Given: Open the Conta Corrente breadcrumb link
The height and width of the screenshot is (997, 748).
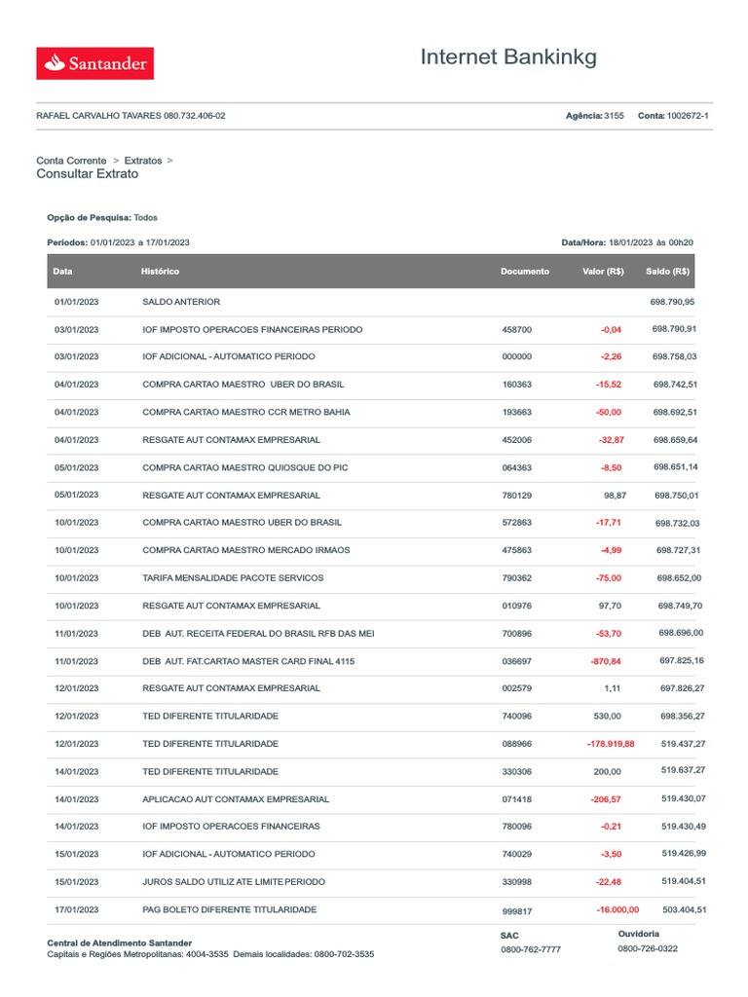Looking at the screenshot, I should 71,160.
